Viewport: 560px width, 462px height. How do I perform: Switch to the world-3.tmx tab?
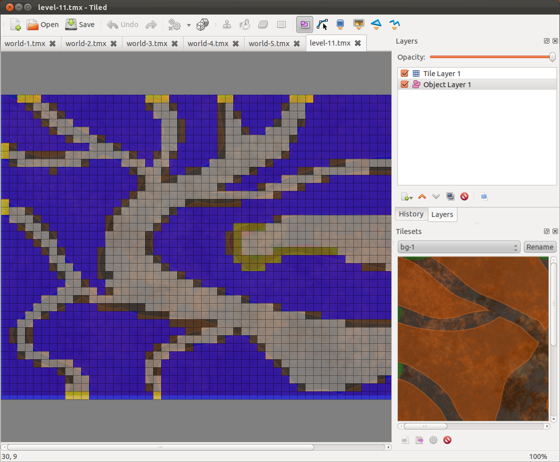(x=147, y=44)
